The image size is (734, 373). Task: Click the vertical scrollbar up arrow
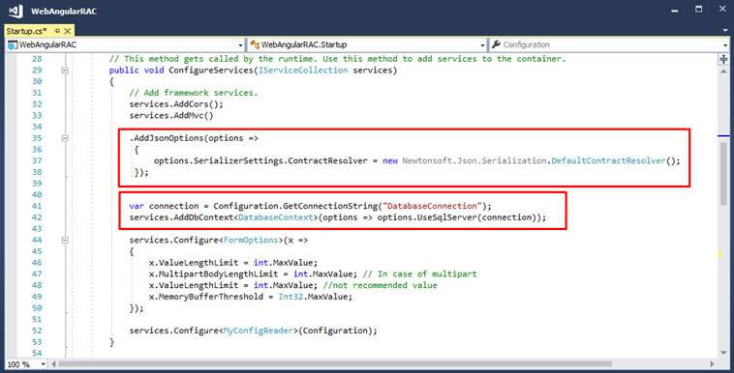click(x=723, y=72)
